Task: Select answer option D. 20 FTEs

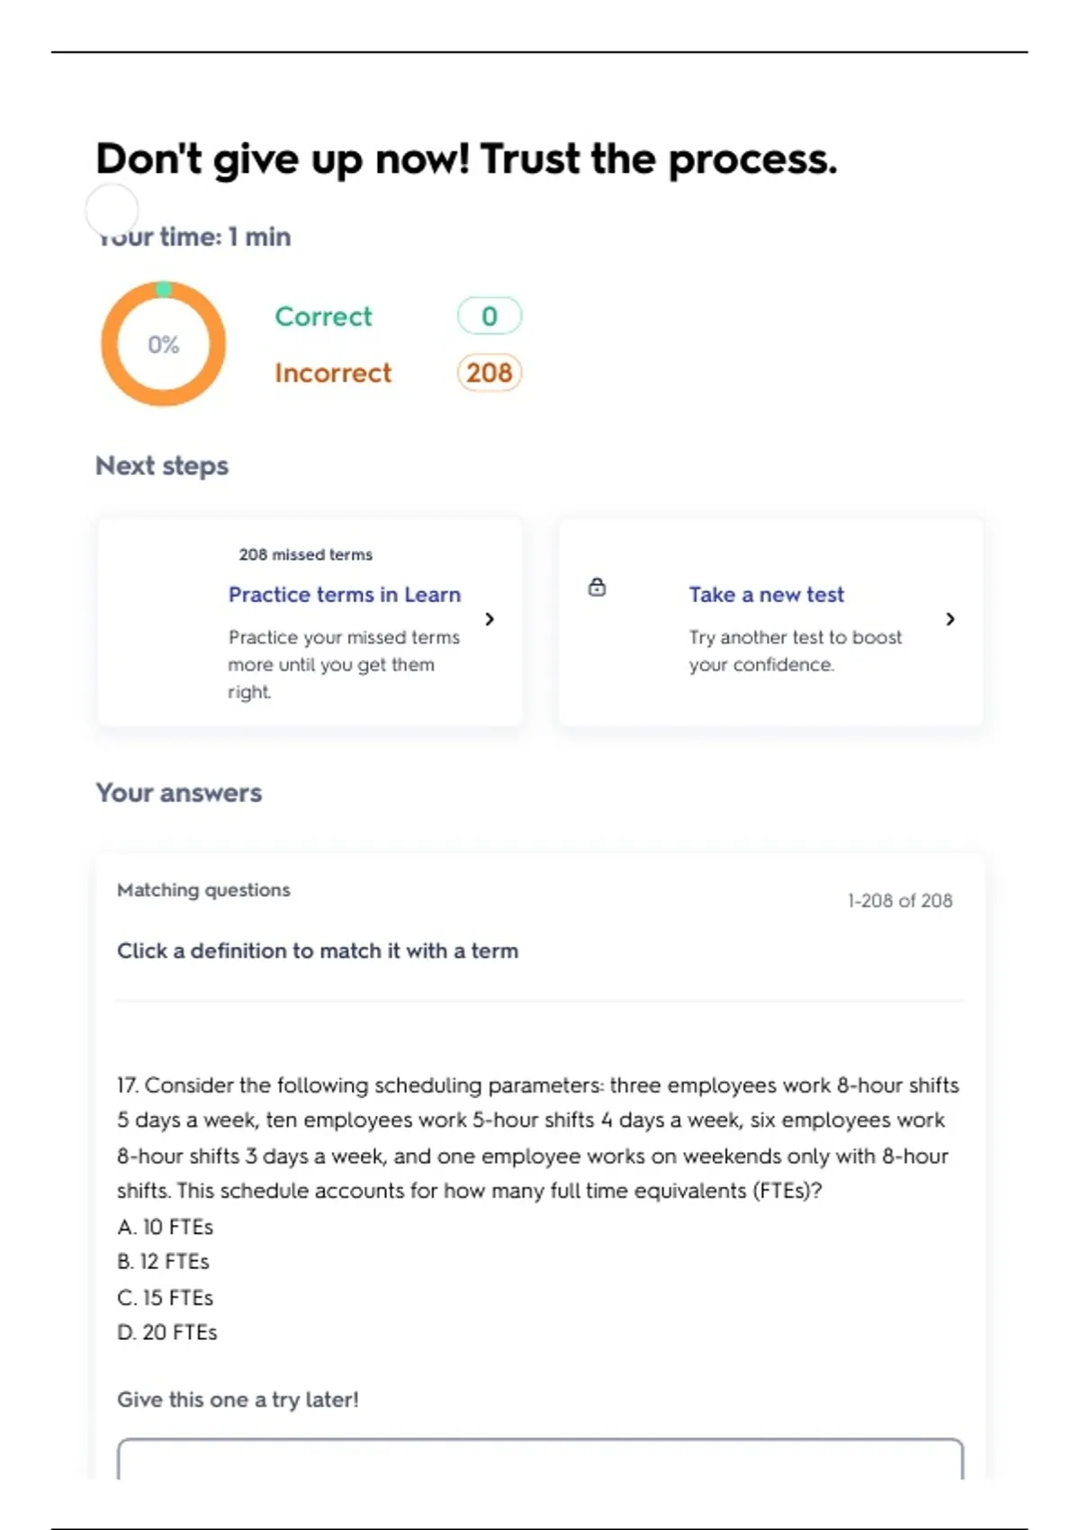Action: [x=167, y=1333]
